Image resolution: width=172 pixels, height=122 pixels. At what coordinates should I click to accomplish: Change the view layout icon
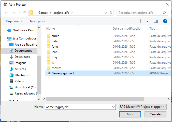tap(142, 21)
